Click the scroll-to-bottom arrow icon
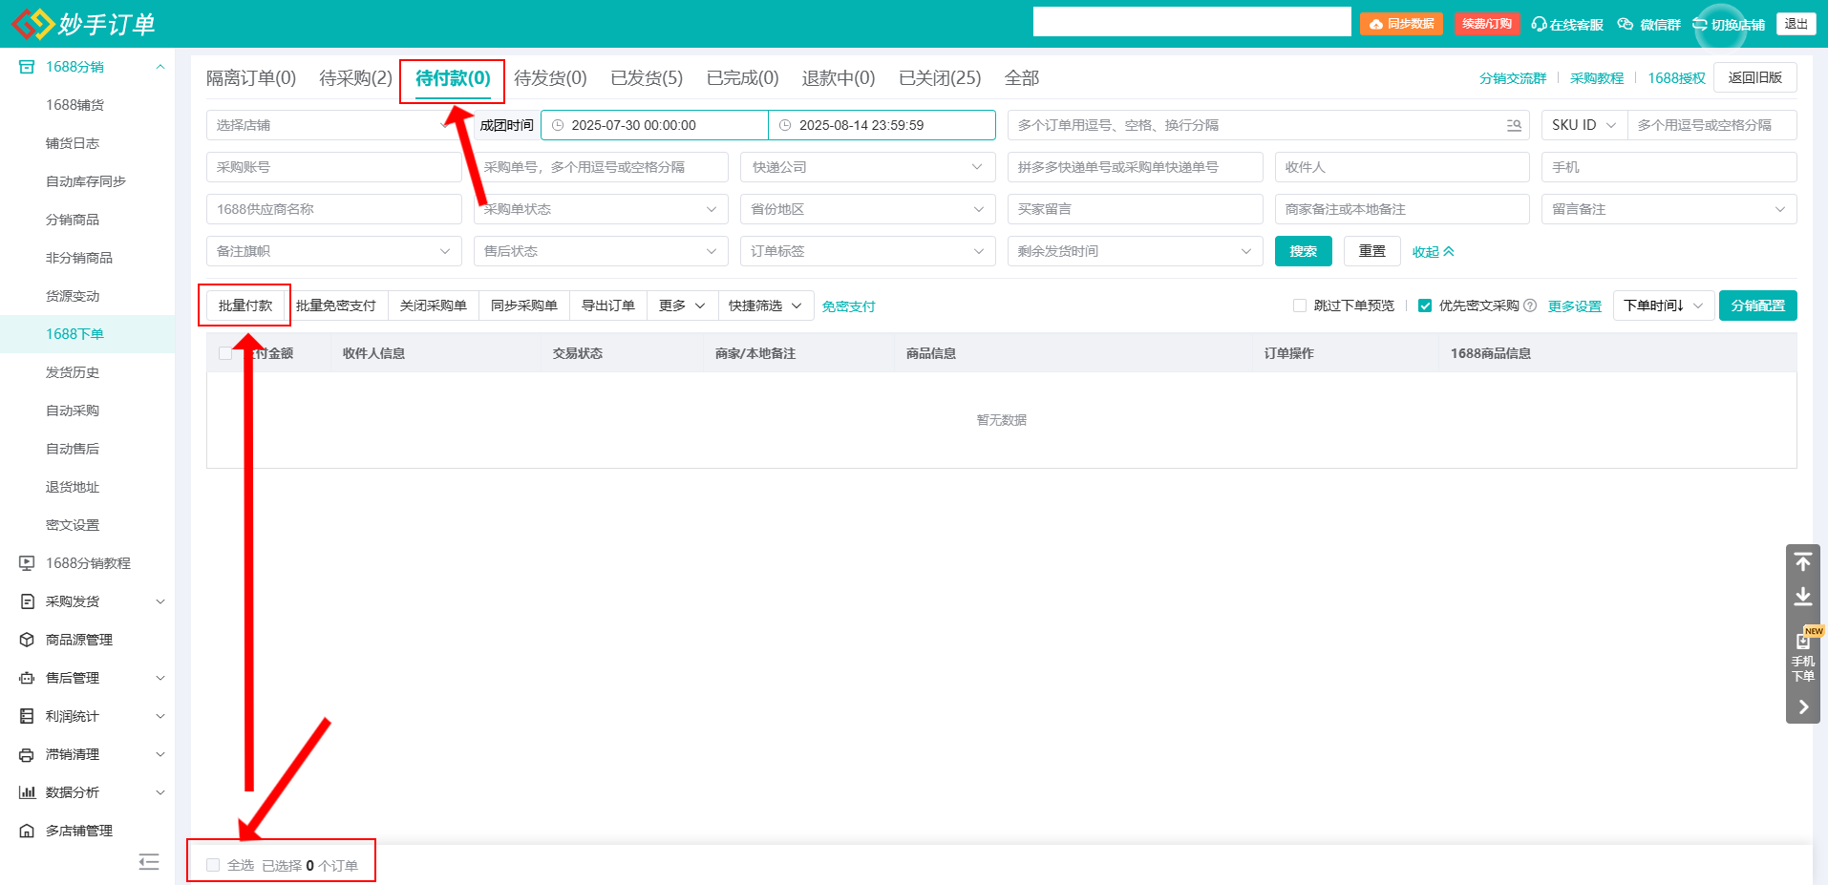Viewport: 1828px width, 885px height. click(x=1803, y=597)
